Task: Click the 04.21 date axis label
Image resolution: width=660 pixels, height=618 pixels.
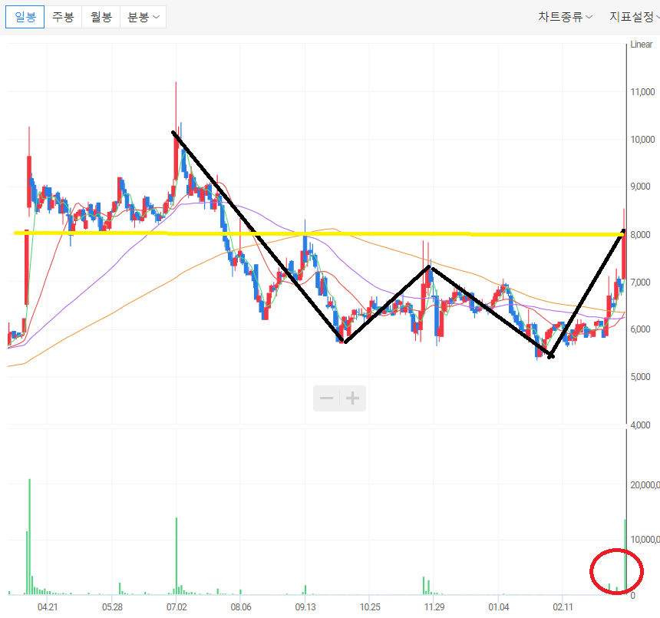Action: pyautogui.click(x=47, y=606)
